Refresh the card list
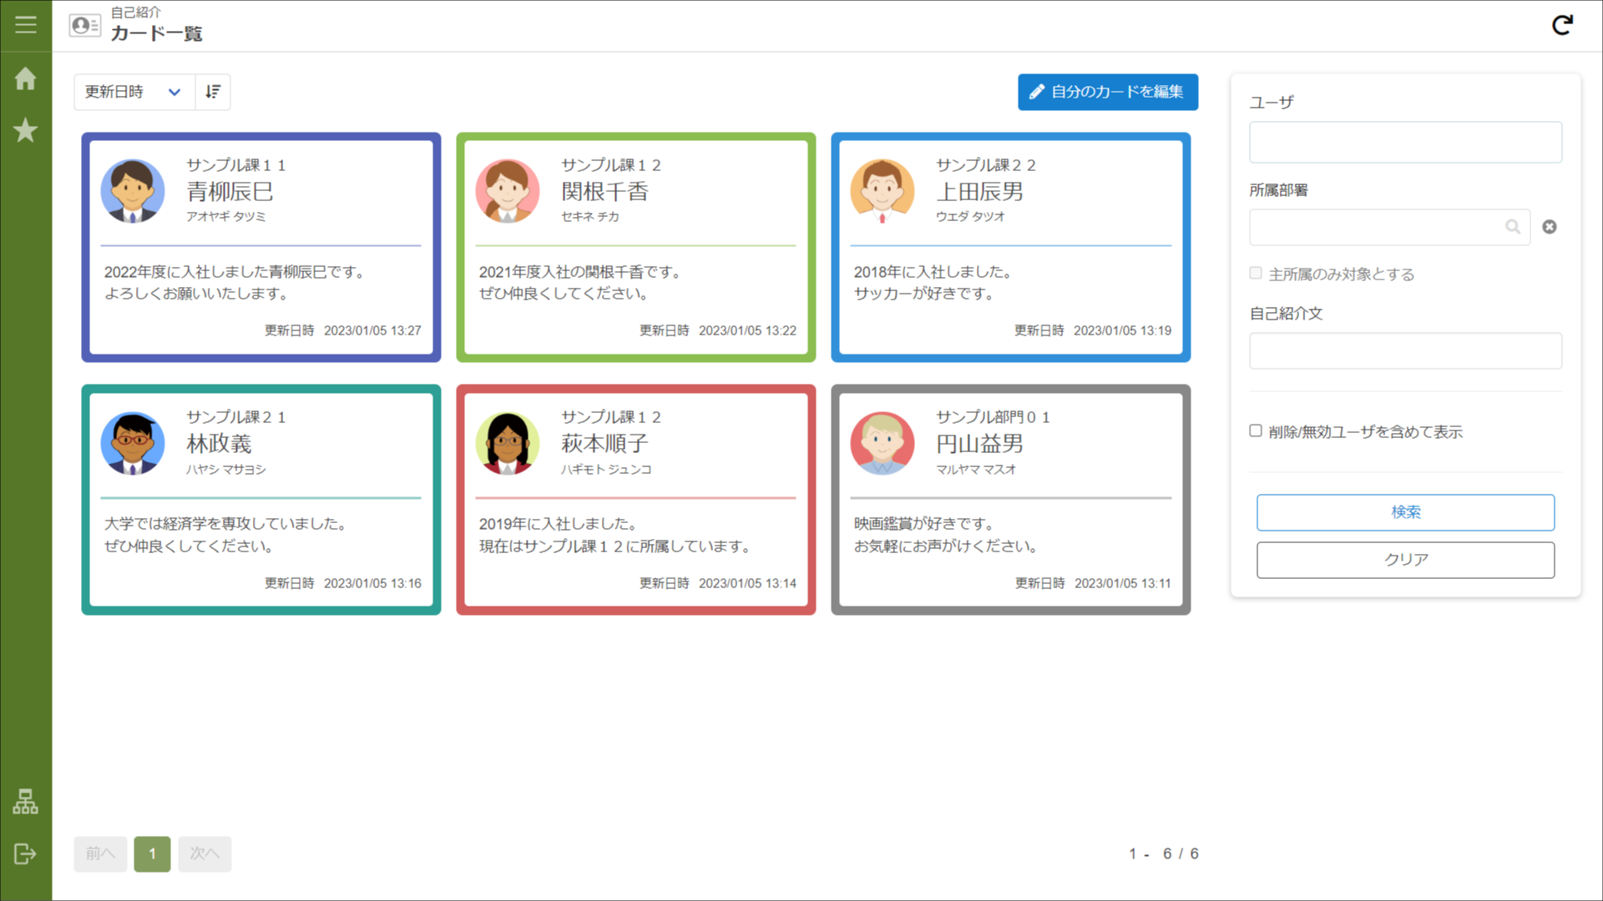The width and height of the screenshot is (1603, 901). (1562, 26)
